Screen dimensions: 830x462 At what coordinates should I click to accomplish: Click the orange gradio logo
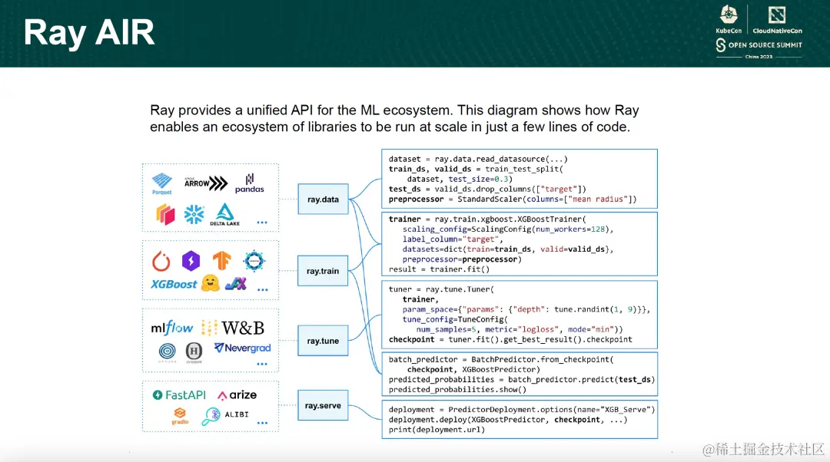coord(180,415)
